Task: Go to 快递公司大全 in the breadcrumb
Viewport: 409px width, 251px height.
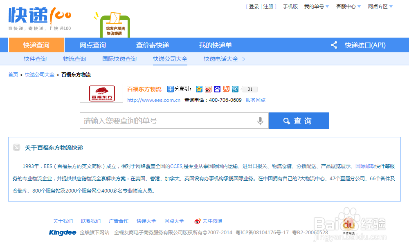Action: tap(40, 75)
